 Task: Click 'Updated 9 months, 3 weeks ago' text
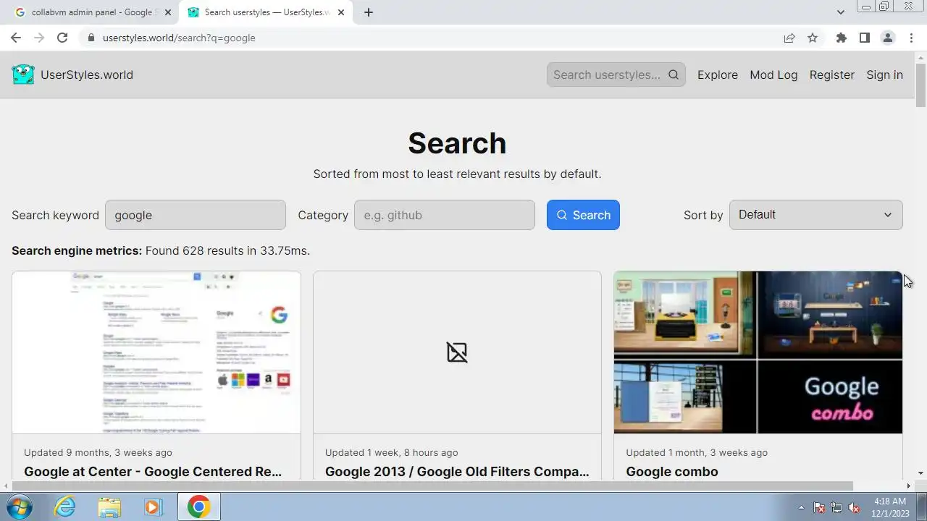tap(98, 452)
